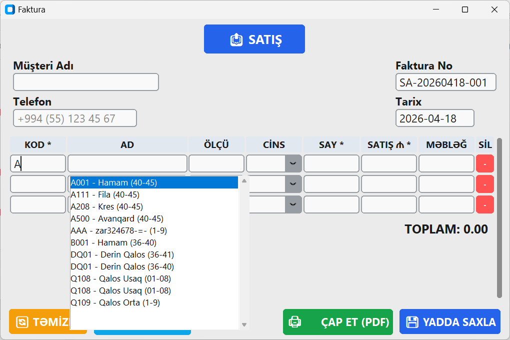Delete the first row using red minus icon

coord(484,163)
